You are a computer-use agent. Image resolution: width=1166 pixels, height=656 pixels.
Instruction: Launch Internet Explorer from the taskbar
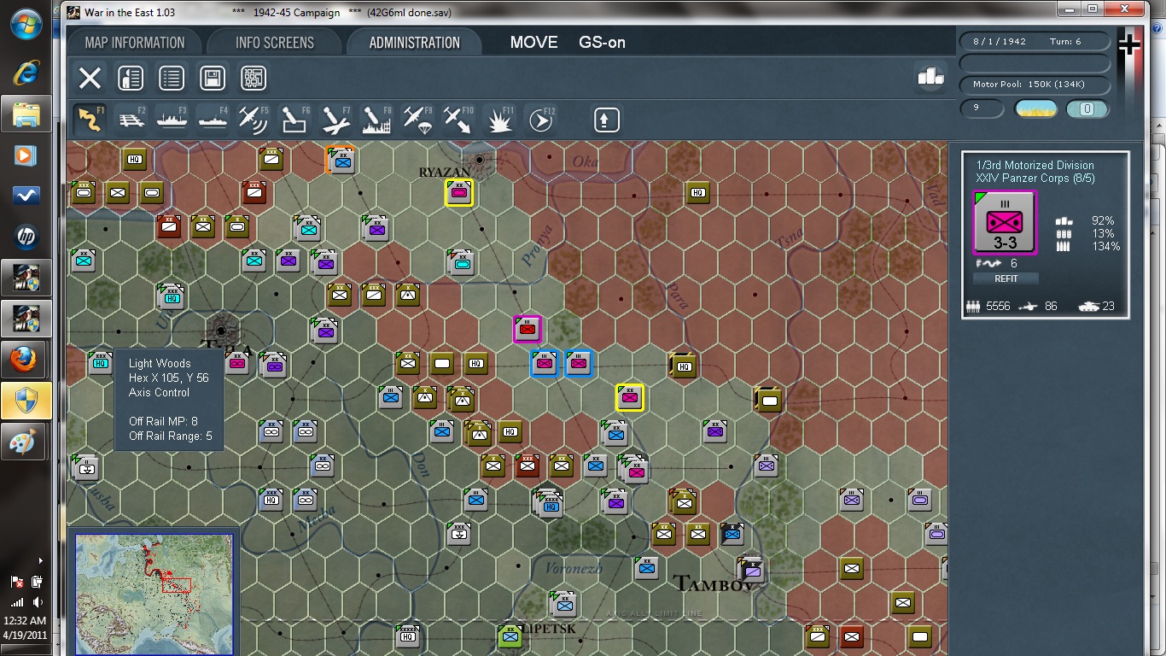click(x=26, y=73)
